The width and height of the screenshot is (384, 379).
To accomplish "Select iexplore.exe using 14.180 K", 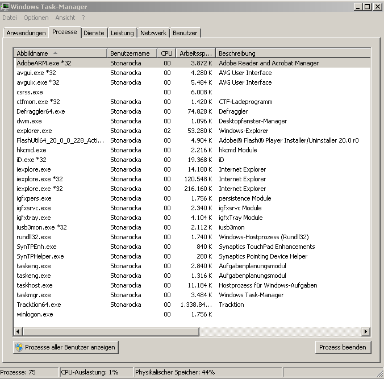I will 192,169.
